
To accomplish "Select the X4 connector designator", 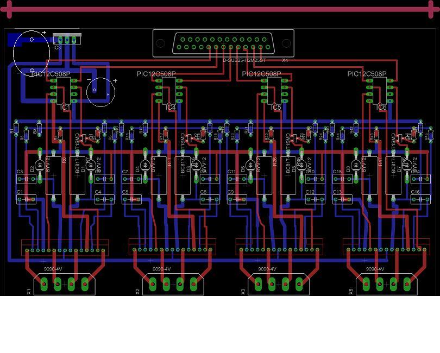I will (x=285, y=60).
